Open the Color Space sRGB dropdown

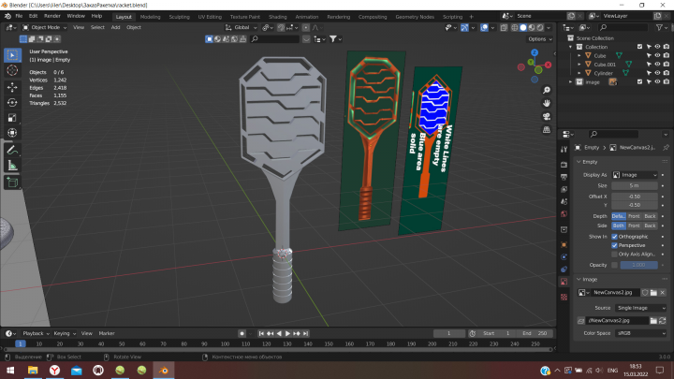(x=640, y=333)
